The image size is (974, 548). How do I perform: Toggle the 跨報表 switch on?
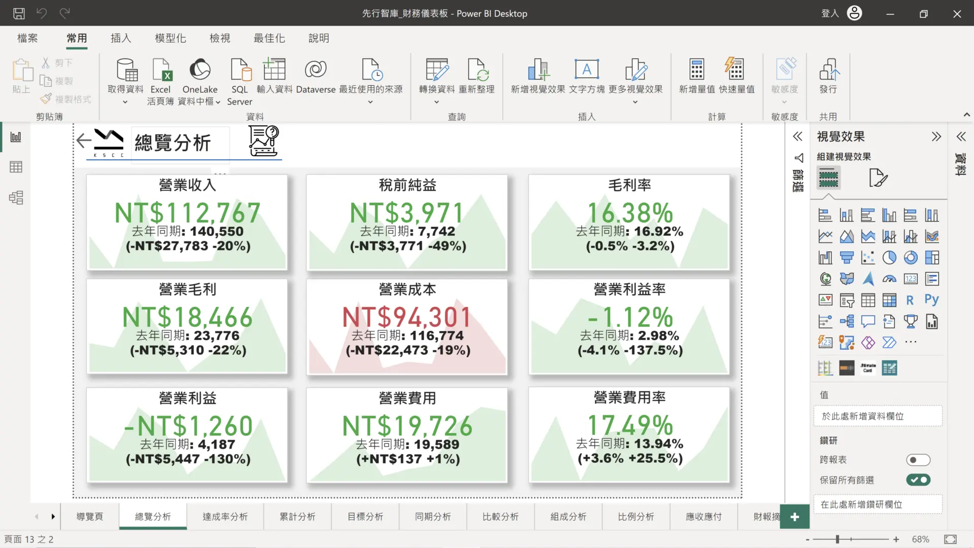918,460
